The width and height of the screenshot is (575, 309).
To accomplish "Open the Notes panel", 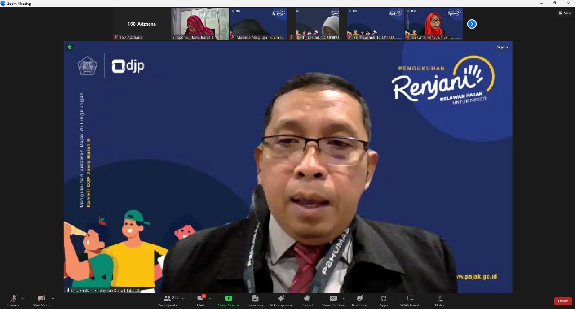I will [x=439, y=300].
